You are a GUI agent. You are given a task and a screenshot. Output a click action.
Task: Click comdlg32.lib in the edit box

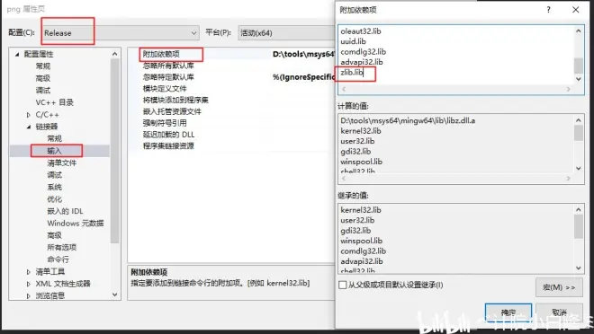(364, 52)
